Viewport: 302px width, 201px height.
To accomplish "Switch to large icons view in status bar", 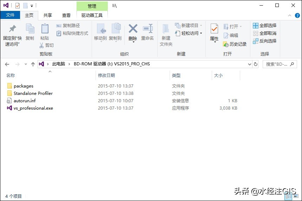I will [x=296, y=196].
